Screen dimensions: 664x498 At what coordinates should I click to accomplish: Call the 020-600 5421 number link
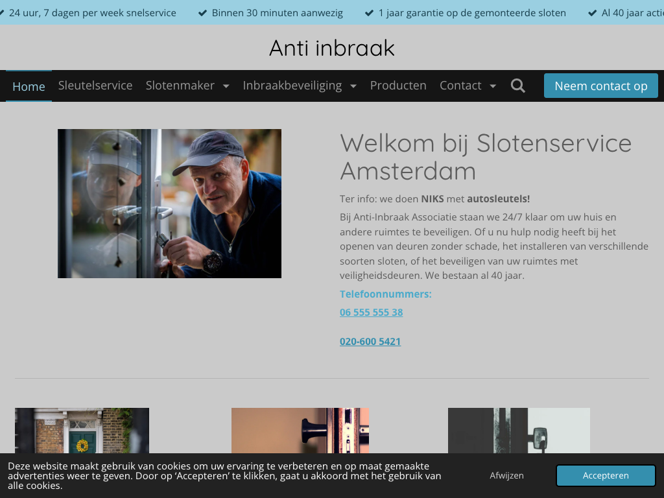(x=370, y=341)
